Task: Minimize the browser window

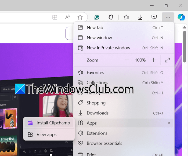Action: tap(152, 5)
